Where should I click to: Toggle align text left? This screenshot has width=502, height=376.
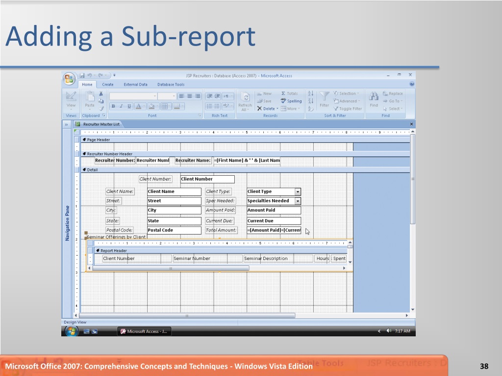click(181, 96)
